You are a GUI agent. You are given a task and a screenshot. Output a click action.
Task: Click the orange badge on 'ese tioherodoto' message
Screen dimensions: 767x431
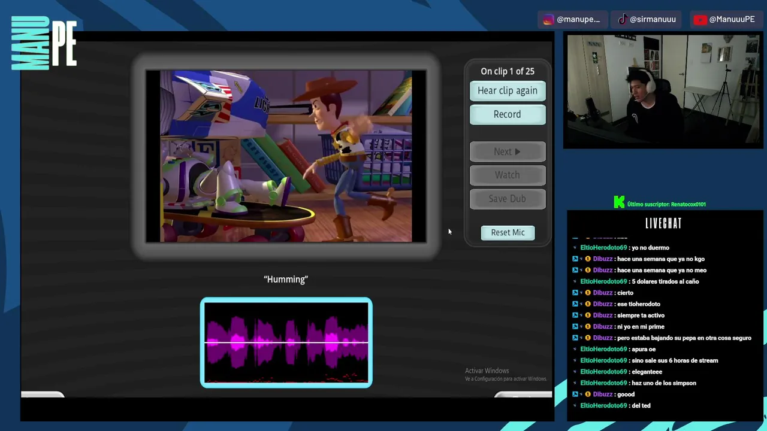click(588, 304)
